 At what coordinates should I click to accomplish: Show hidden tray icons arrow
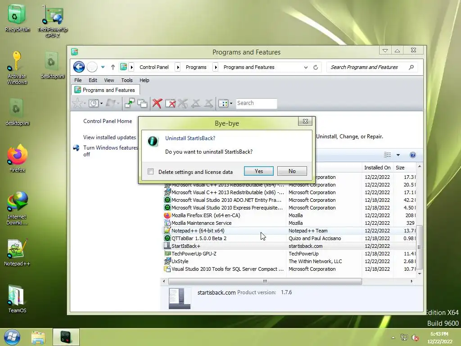point(393,338)
